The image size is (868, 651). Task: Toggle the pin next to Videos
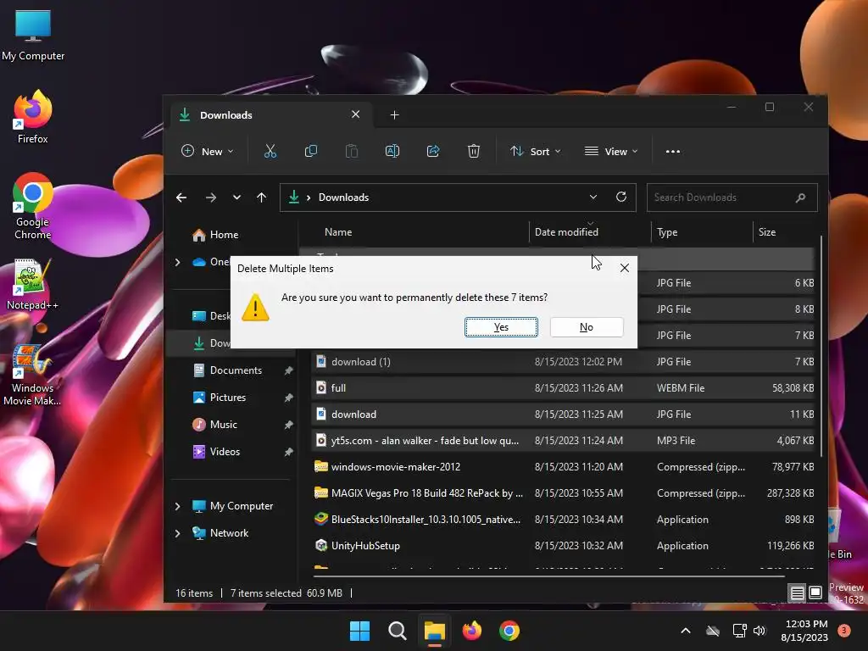tap(288, 452)
